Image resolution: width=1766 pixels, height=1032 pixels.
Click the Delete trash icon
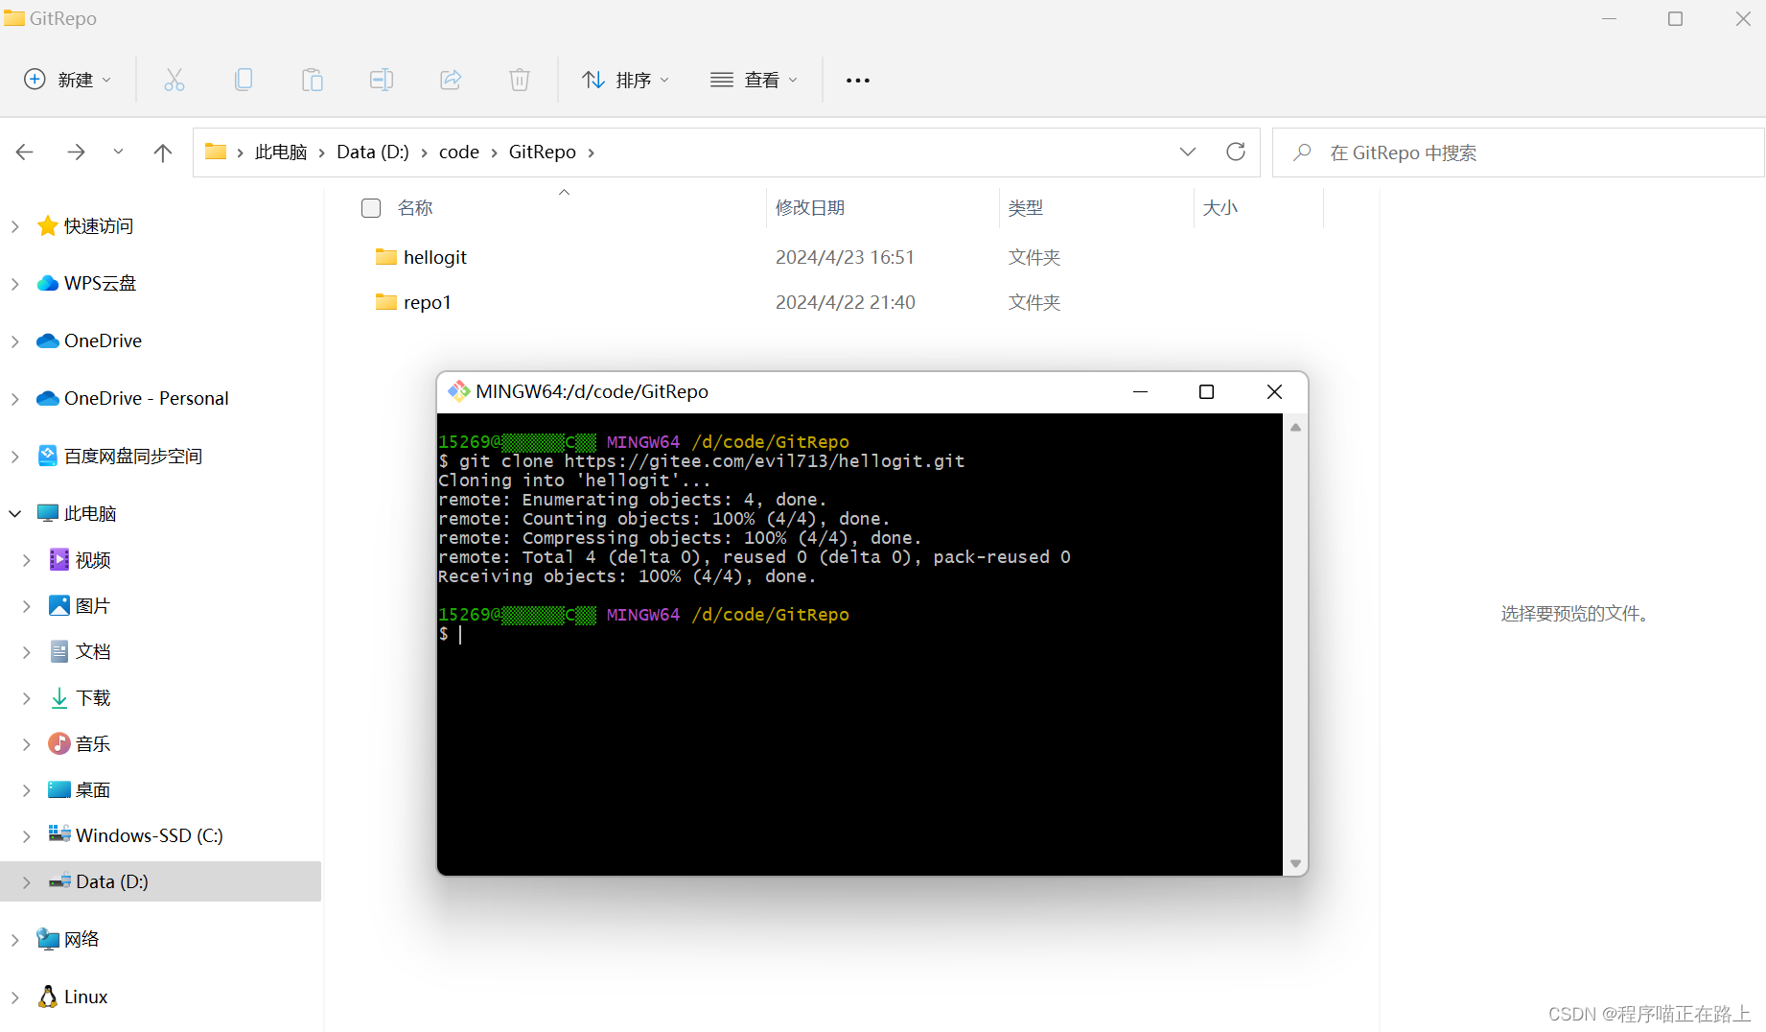click(x=520, y=80)
